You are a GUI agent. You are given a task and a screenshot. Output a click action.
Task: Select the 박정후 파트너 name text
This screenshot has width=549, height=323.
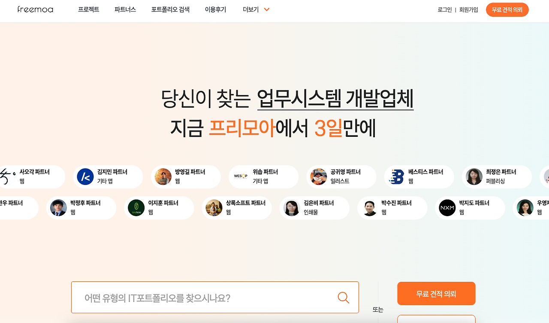point(85,203)
